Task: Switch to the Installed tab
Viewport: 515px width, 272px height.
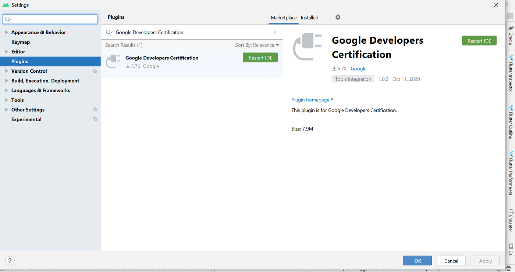Action: pyautogui.click(x=309, y=18)
